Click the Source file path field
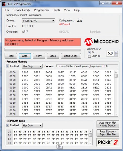The width and height of the screenshot is (123, 151). pyautogui.click(x=87, y=66)
